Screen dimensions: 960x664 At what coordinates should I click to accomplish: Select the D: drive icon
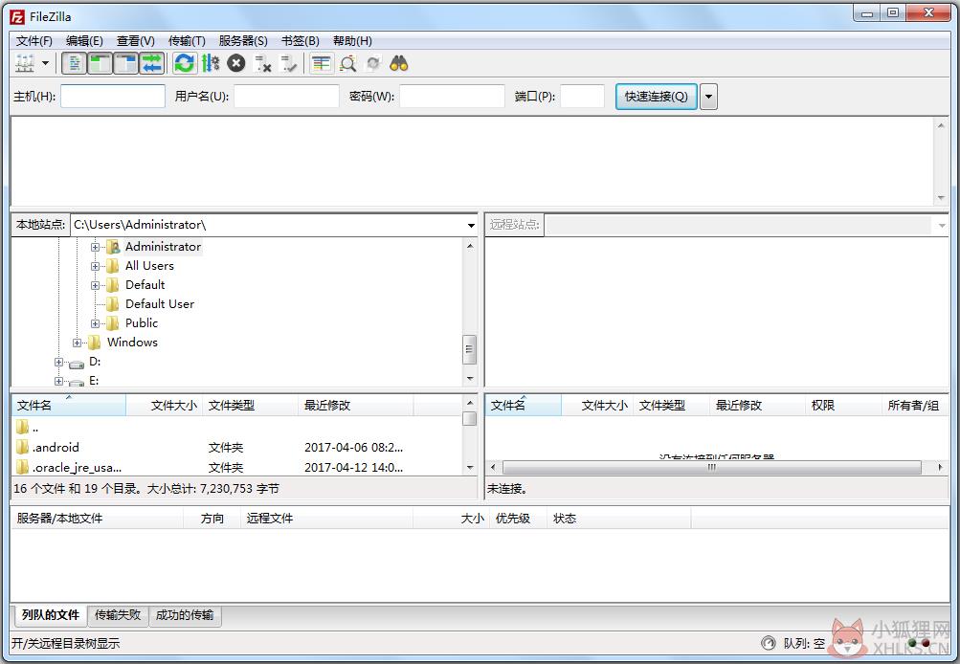[77, 364]
